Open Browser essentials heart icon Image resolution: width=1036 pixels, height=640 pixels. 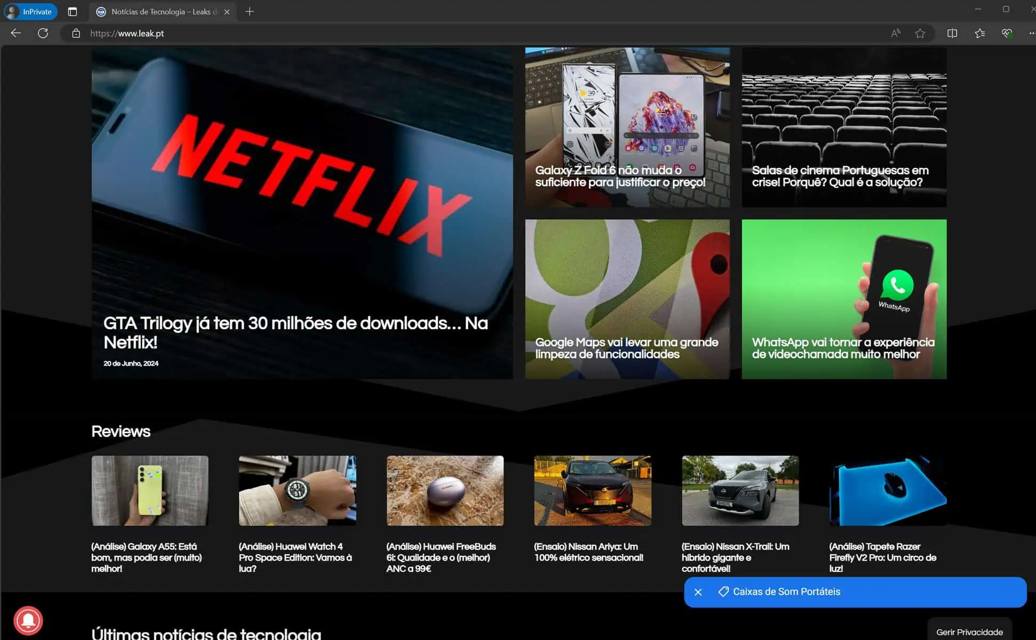tap(1007, 33)
